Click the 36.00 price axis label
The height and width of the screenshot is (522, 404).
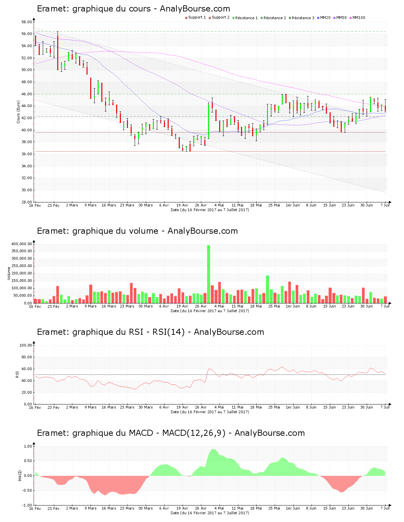pos(27,154)
